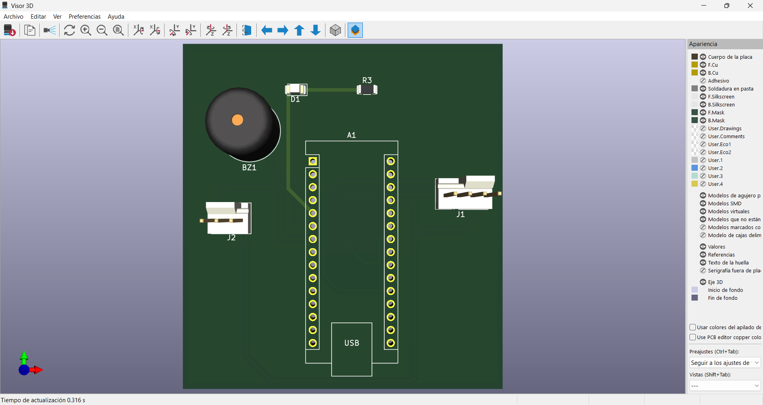Screen dimensions: 763x405
Task: Rotate the board clockwise around X axis
Action: click(138, 30)
